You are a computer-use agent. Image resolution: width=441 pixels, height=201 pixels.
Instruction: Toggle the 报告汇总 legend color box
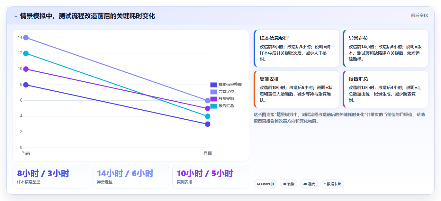tap(213, 106)
